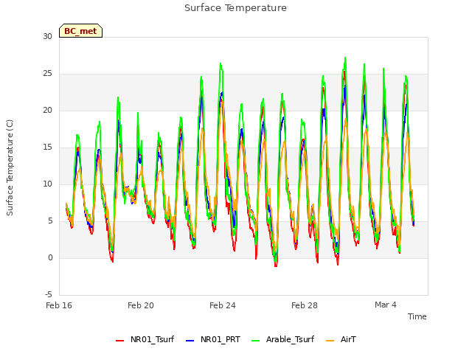Screen dimensions: 472x354
Task: Click the Mar 4 x-axis label
Action: (386, 305)
